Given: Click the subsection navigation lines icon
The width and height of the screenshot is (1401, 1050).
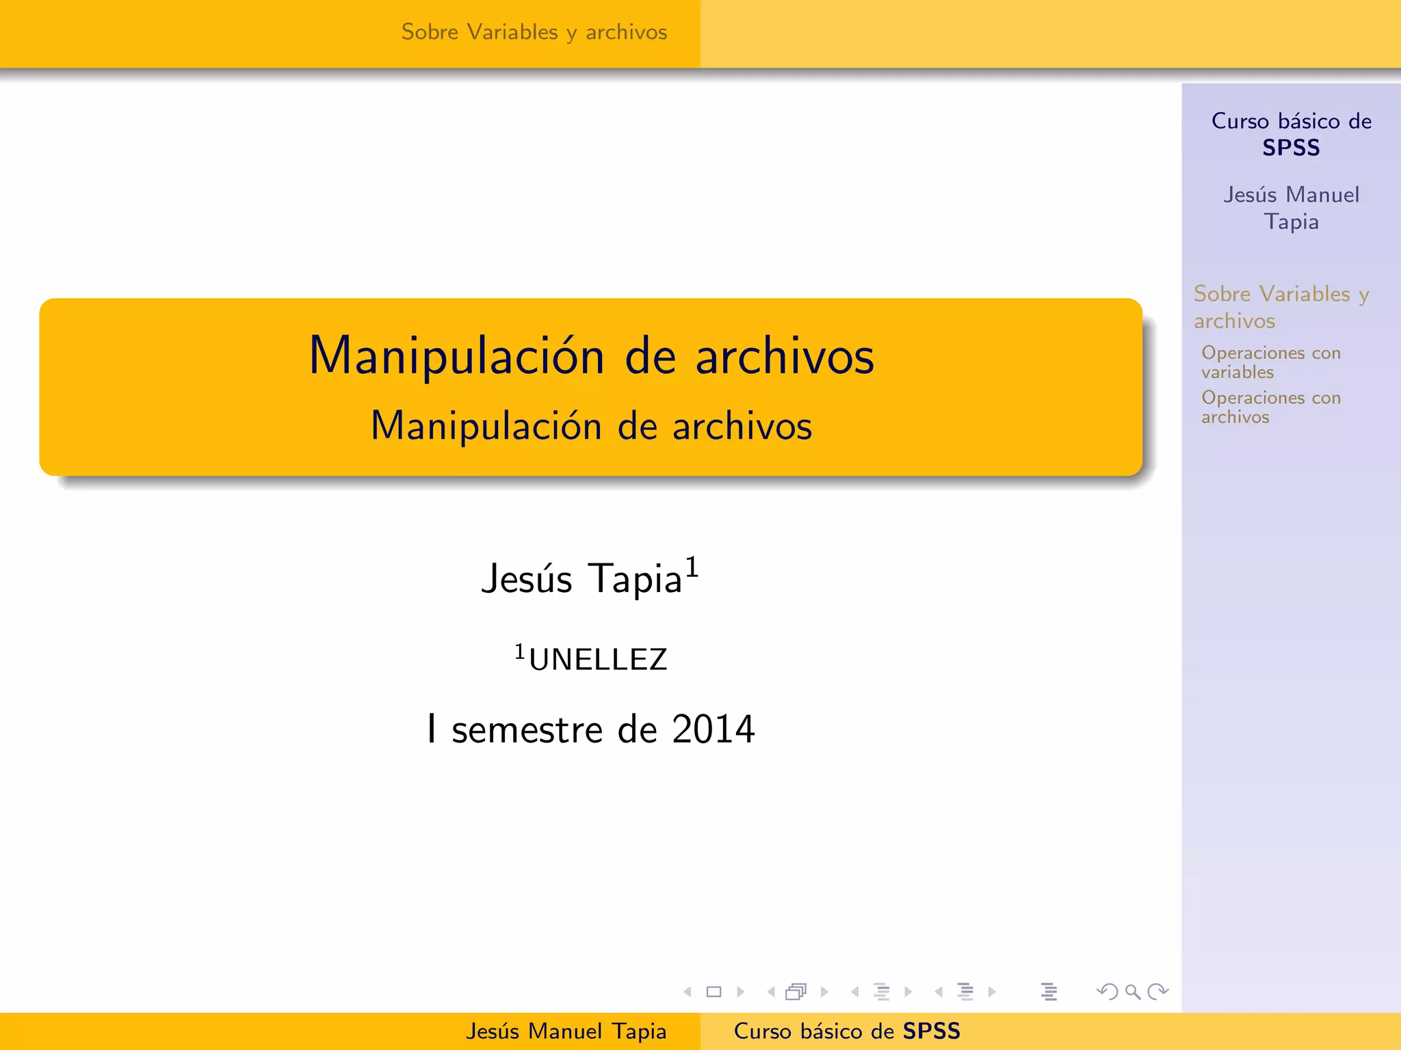Looking at the screenshot, I should [882, 992].
